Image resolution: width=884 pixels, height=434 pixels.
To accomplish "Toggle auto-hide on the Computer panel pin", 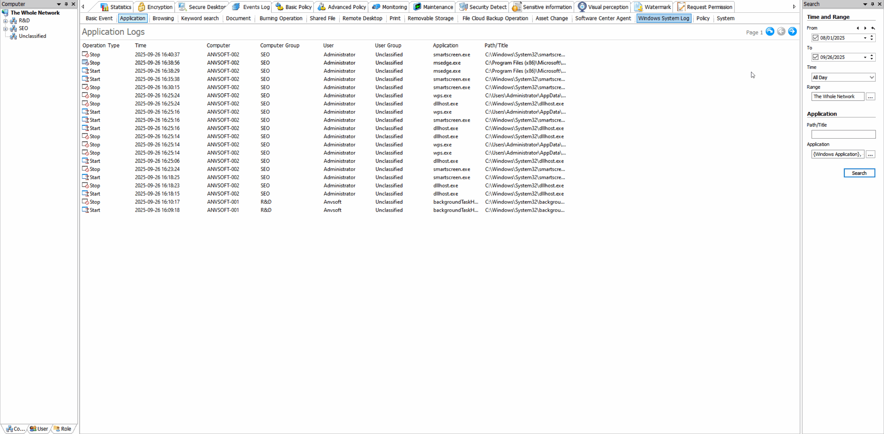I will point(66,4).
